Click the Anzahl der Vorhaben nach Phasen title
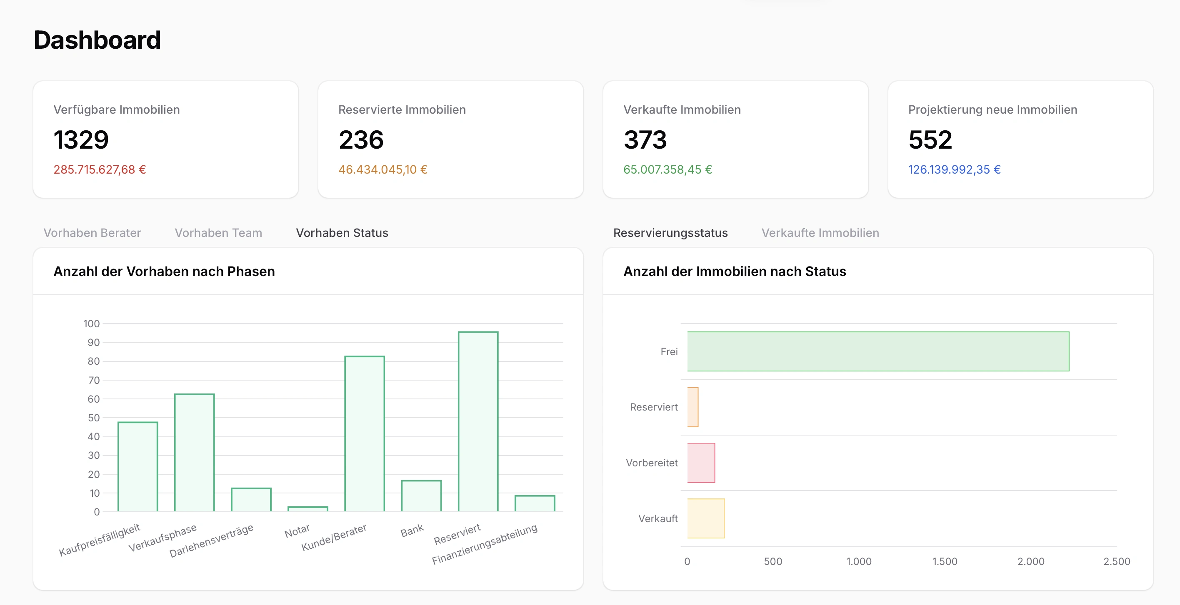 click(164, 271)
